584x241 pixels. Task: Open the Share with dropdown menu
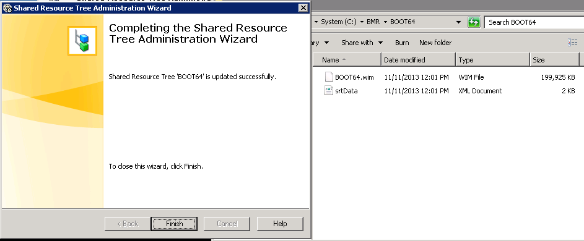point(362,43)
